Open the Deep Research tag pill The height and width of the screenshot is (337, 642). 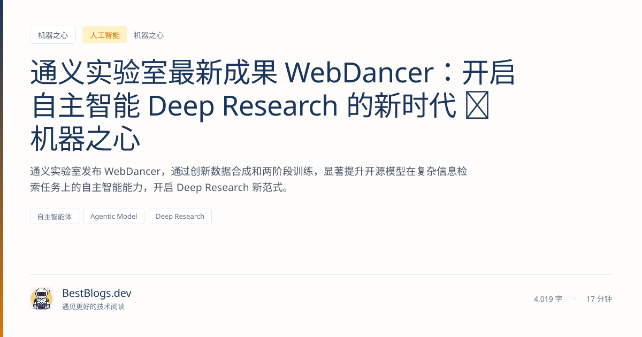180,216
